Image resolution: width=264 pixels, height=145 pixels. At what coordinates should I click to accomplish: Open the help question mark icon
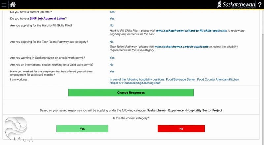pyautogui.click(x=259, y=4)
